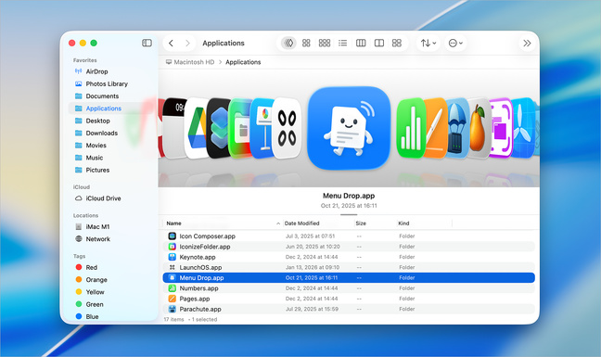Image resolution: width=601 pixels, height=357 pixels.
Task: Select the Google Drive cover in Cover Flow
Action: click(196, 128)
